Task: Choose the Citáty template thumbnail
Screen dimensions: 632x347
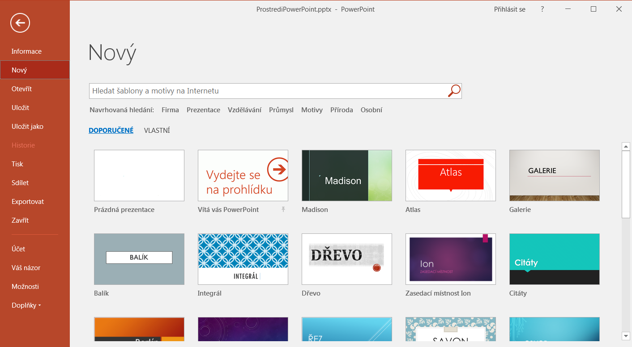Action: [555, 259]
